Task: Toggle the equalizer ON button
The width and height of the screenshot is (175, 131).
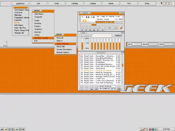Action: [x=82, y=35]
